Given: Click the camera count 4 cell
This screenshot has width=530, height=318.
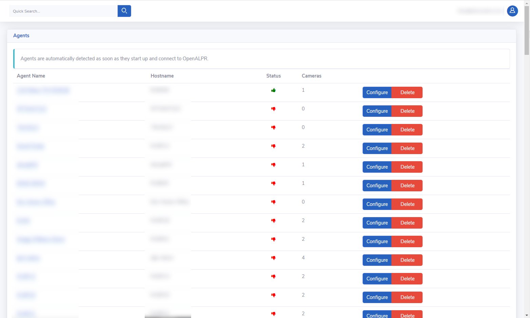Looking at the screenshot, I should 303,258.
